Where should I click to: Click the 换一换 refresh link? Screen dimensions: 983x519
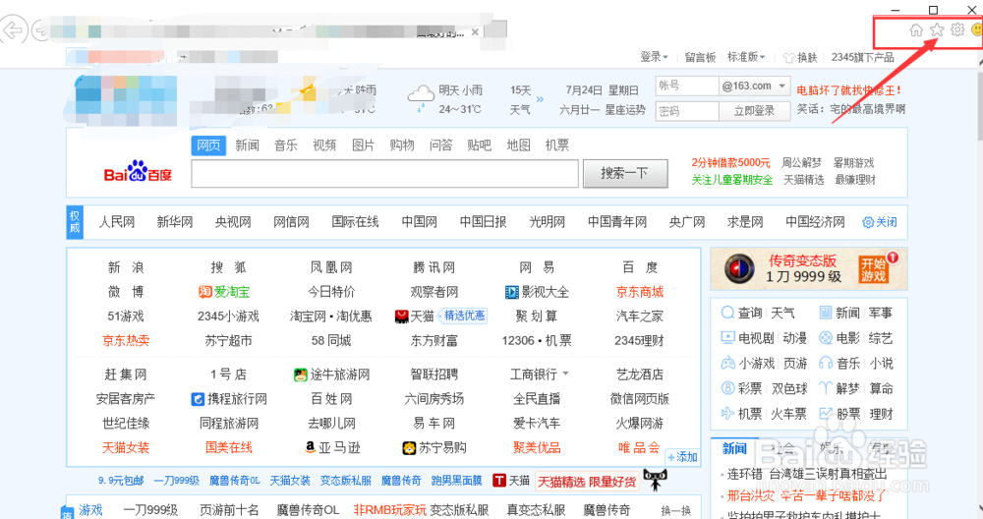pyautogui.click(x=676, y=511)
